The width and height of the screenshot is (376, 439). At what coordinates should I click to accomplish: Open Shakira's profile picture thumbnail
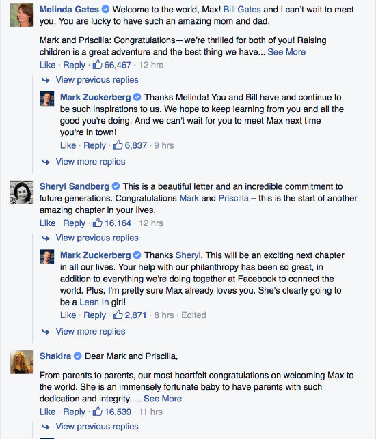pyautogui.click(x=22, y=362)
